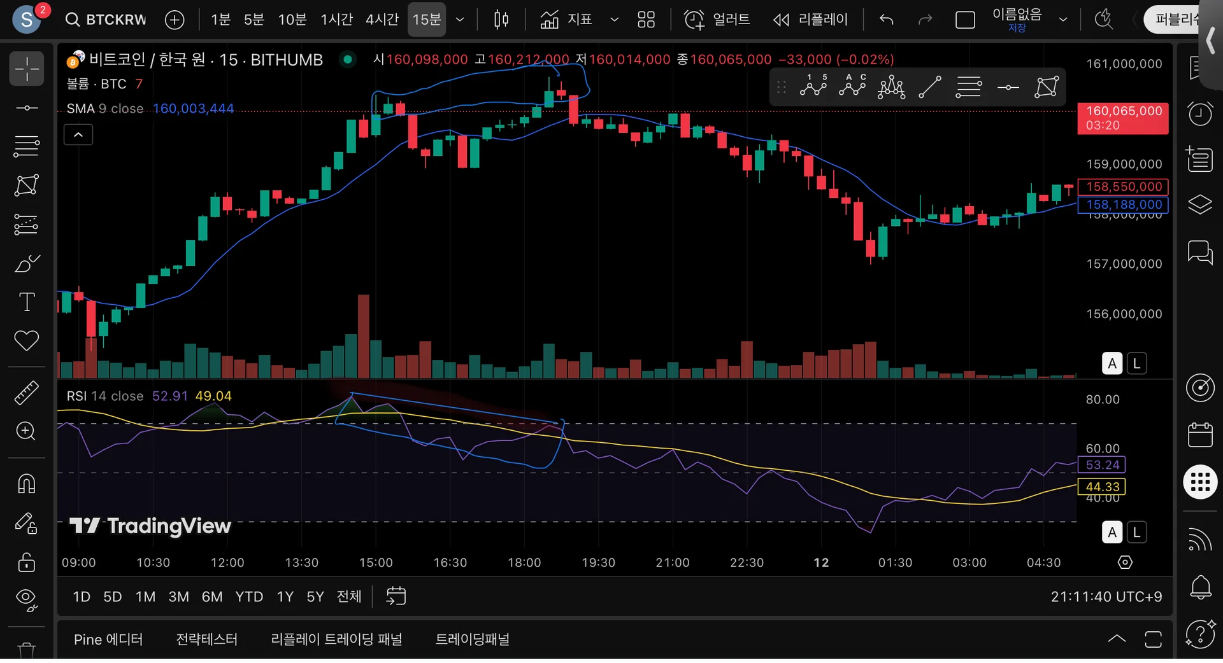Hide all drawings with eye icon

coord(27,599)
